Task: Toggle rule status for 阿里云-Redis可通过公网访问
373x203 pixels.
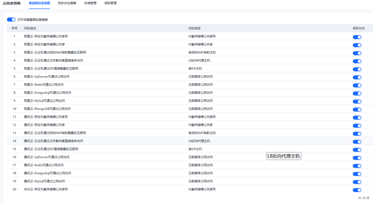Action: [x=357, y=85]
